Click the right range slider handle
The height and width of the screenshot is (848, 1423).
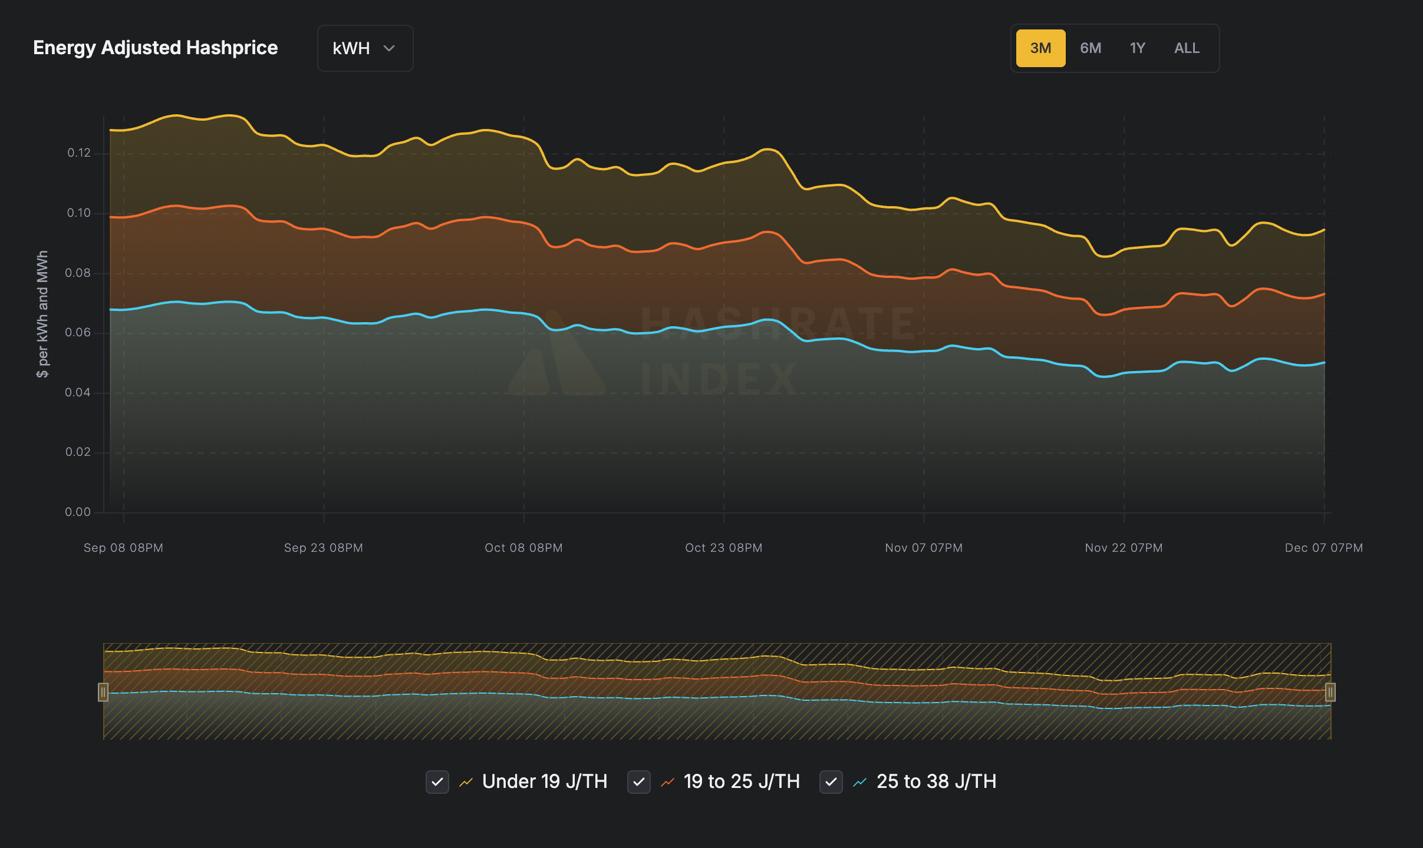[x=1330, y=692]
